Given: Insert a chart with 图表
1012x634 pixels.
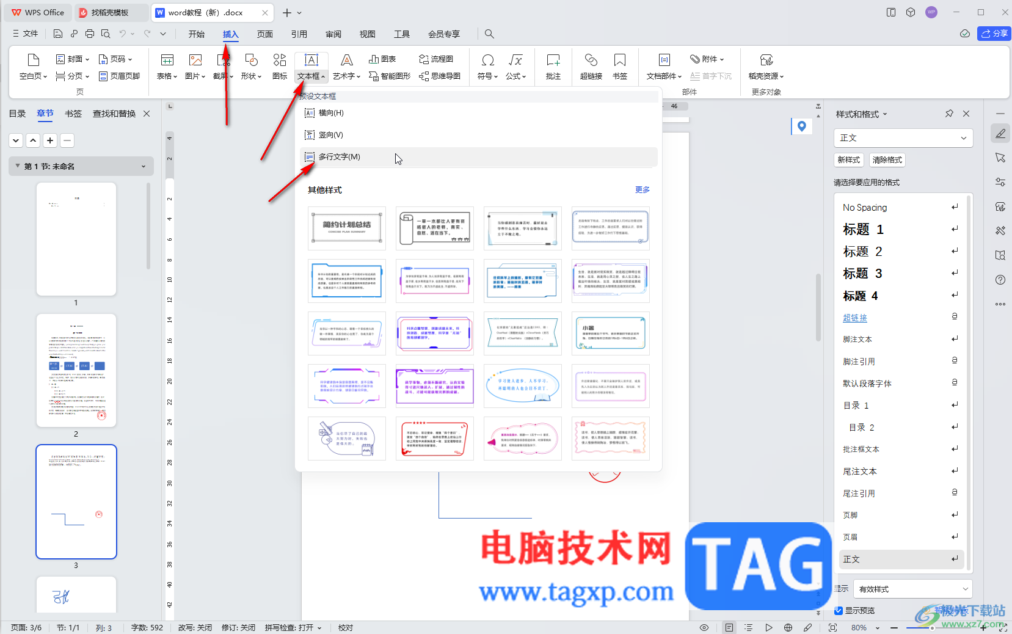Looking at the screenshot, I should click(x=382, y=59).
